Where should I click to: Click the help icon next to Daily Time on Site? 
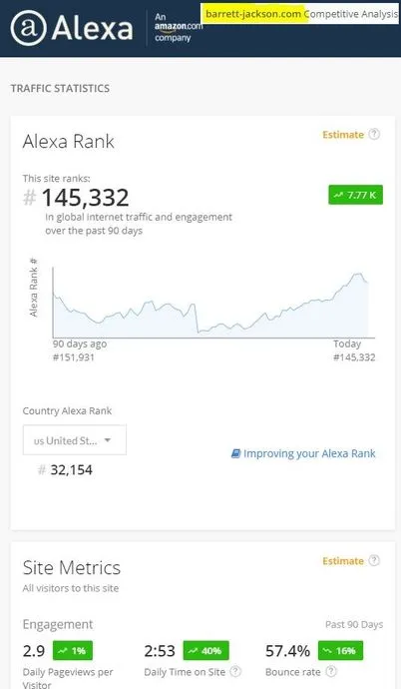[235, 671]
